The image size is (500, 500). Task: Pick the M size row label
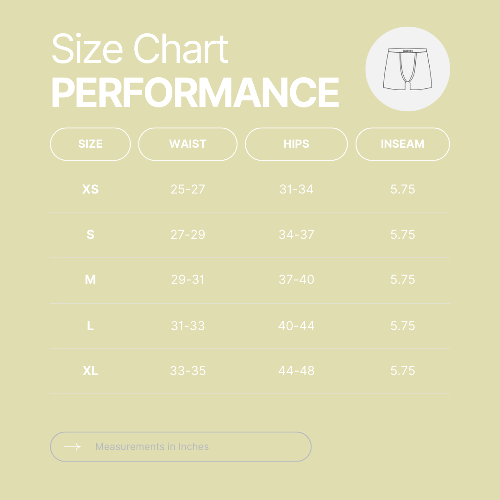(90, 280)
